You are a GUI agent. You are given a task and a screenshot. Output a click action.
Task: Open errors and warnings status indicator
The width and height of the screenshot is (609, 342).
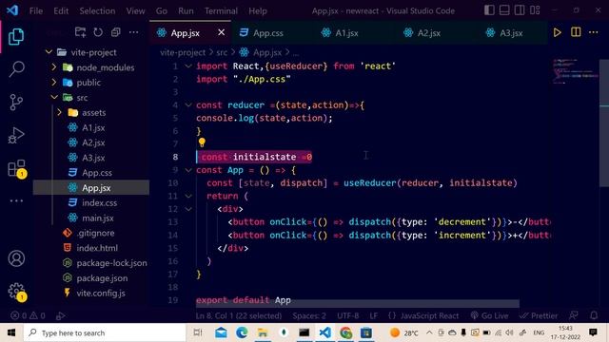click(x=28, y=315)
